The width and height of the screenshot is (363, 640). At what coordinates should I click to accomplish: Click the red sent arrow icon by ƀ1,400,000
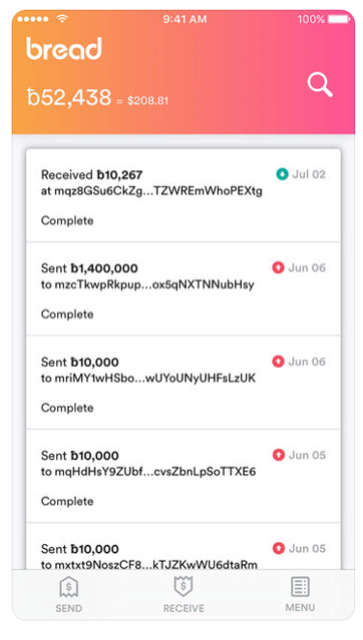278,268
